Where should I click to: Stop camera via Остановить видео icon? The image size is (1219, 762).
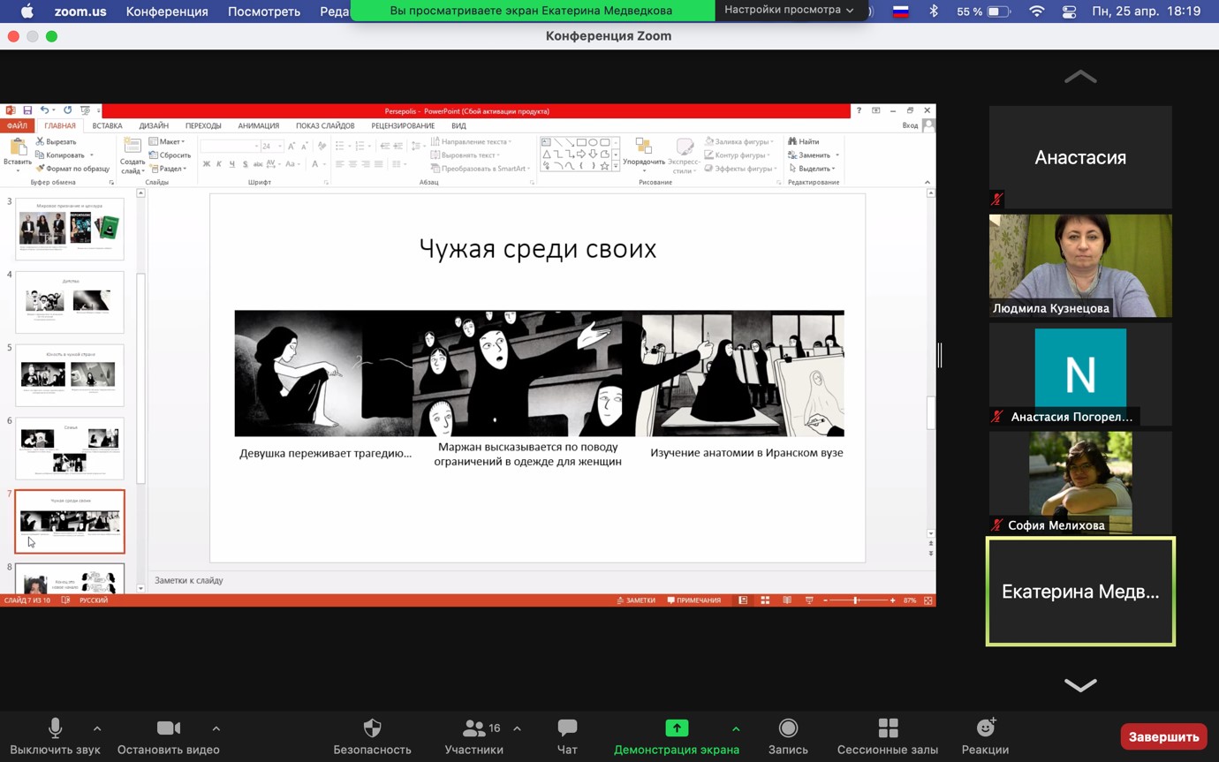click(168, 728)
